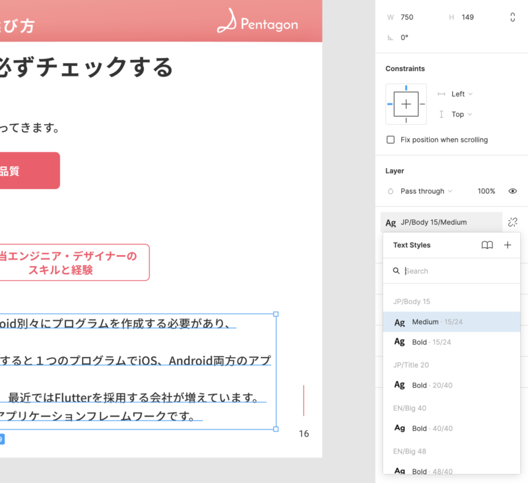Click the Pentagon logo in the header
Image resolution: width=528 pixels, height=483 pixels.
point(257,23)
